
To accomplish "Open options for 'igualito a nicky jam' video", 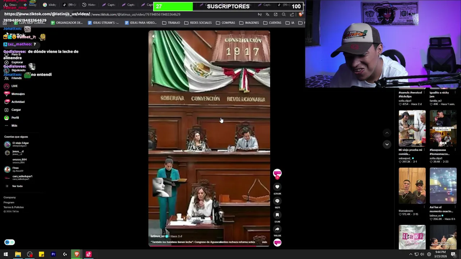I will pyautogui.click(x=455, y=92).
